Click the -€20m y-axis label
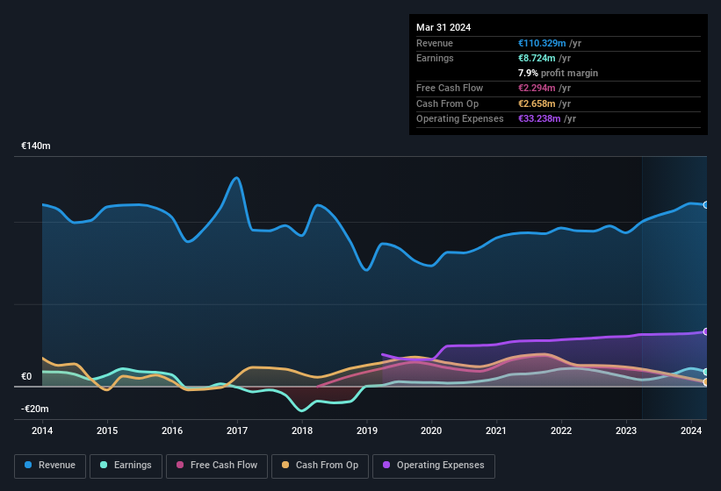721x491 pixels. 35,409
